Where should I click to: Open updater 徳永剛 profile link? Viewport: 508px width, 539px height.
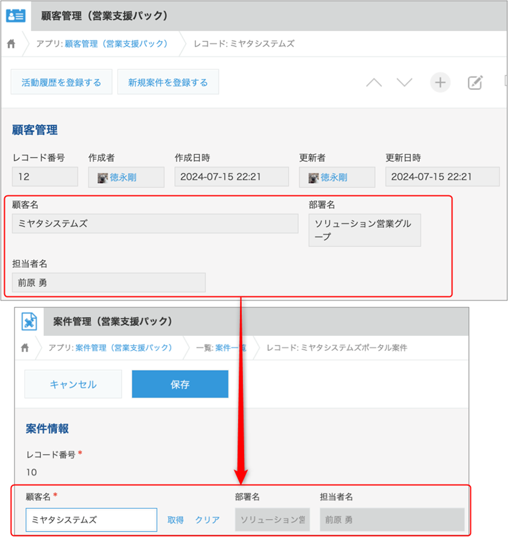pyautogui.click(x=333, y=177)
